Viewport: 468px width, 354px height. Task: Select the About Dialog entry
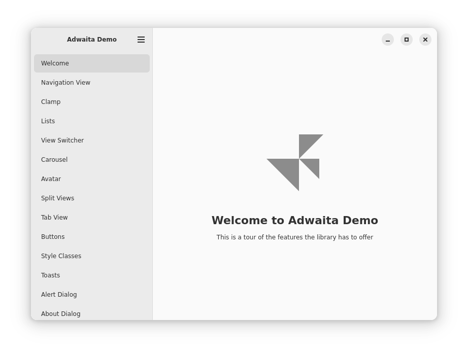pyautogui.click(x=91, y=313)
